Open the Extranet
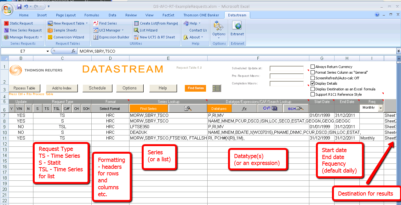Image resolution: width=401 pixels, height=205 pixels. [x=237, y=29]
